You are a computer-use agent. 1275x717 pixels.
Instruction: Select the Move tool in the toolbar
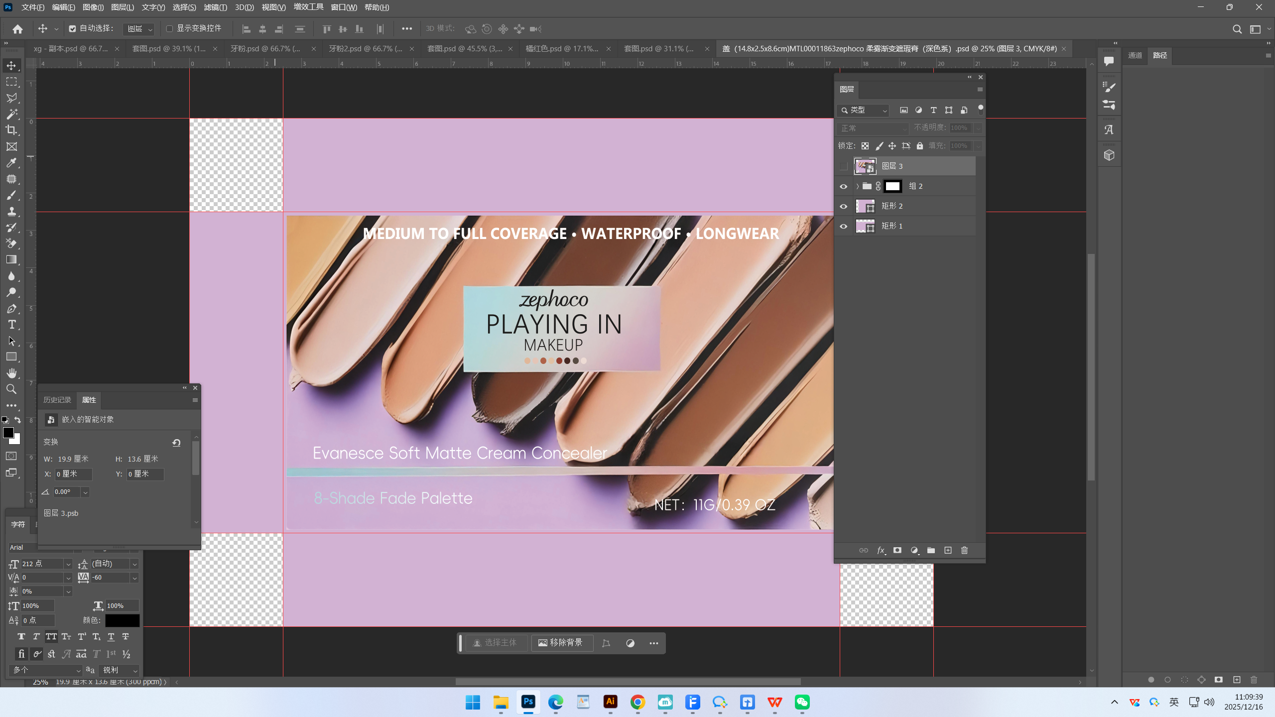(11, 66)
